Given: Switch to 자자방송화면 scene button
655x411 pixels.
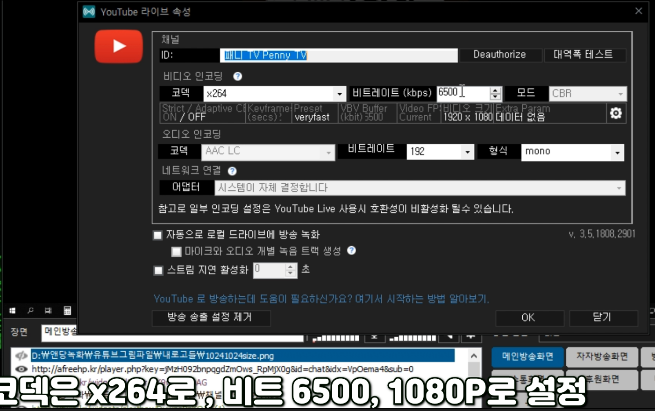Looking at the screenshot, I should point(602,357).
